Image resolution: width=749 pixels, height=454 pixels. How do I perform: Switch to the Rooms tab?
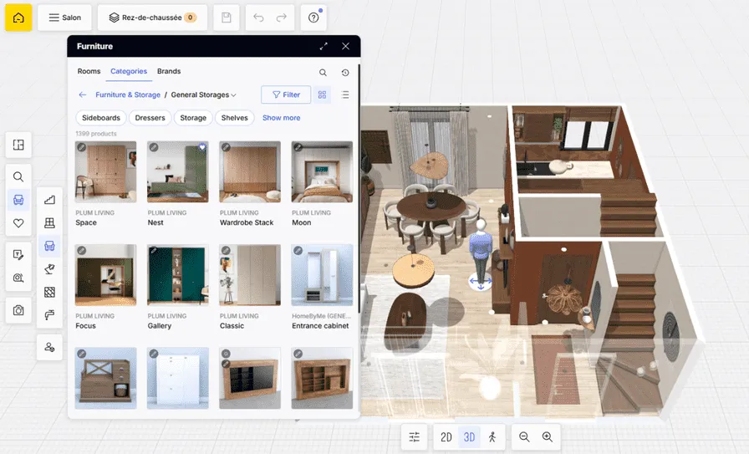click(89, 71)
